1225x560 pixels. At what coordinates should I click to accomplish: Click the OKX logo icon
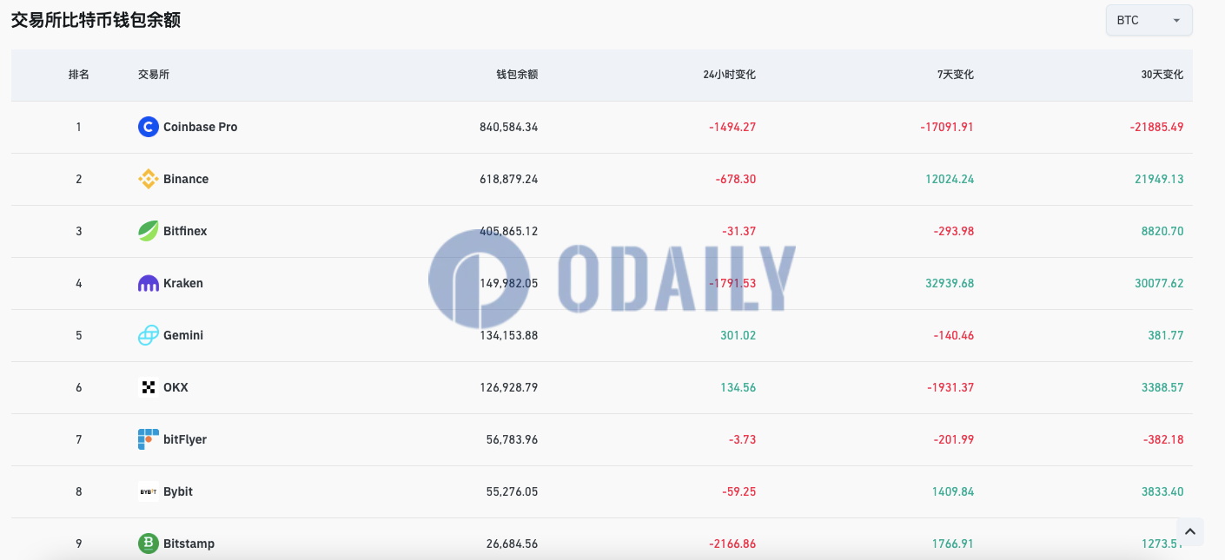point(149,387)
